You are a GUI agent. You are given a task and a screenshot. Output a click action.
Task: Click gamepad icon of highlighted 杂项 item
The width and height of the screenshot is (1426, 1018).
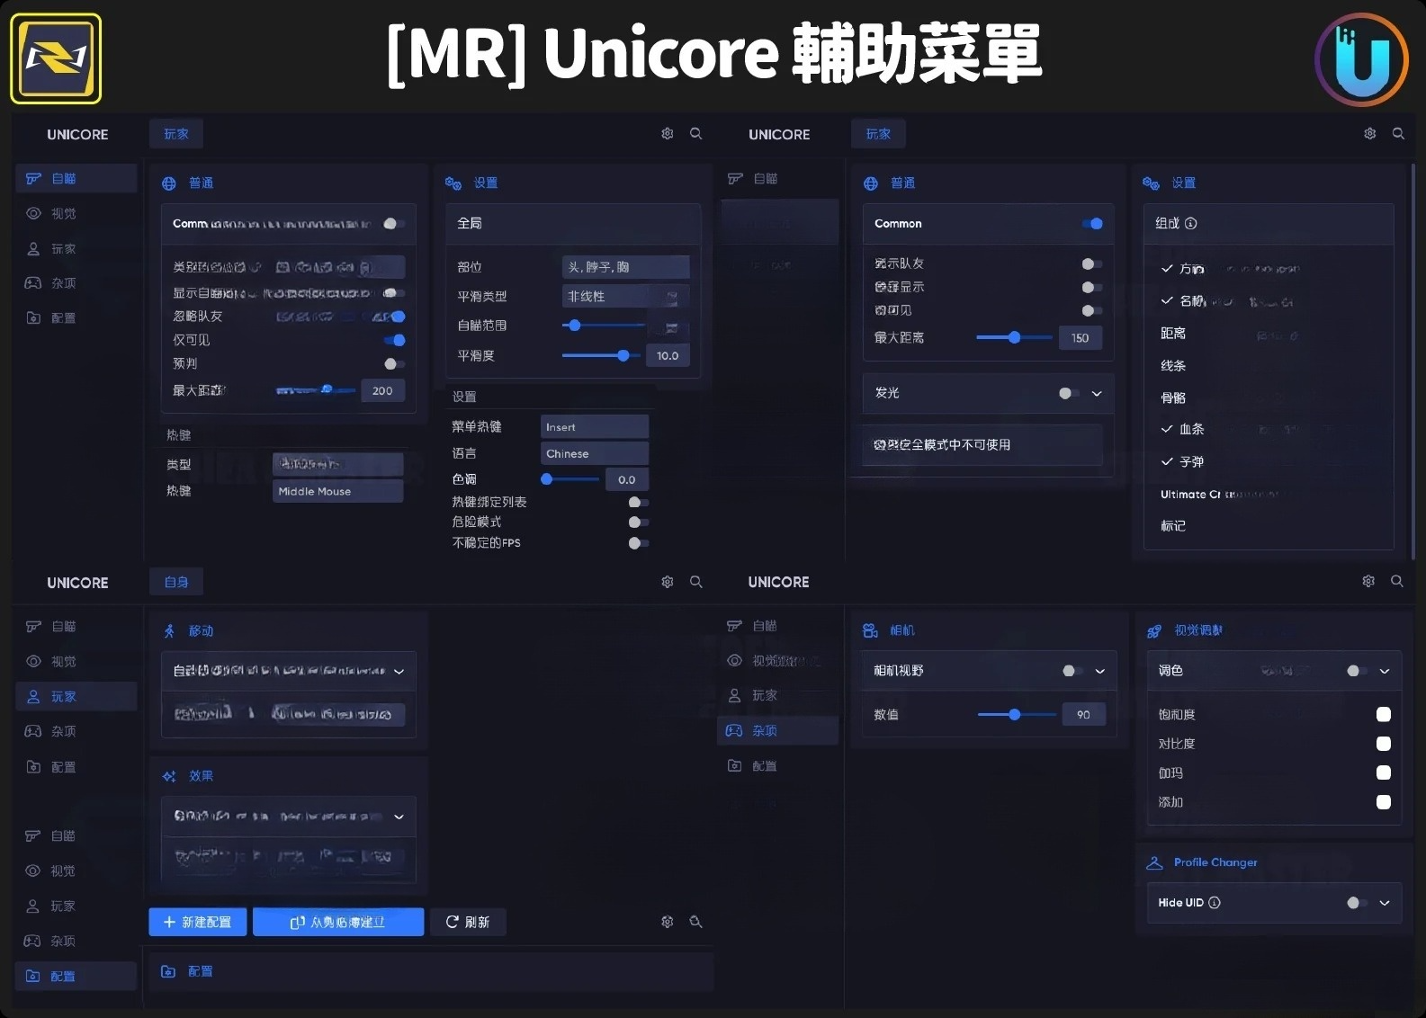coord(734,731)
